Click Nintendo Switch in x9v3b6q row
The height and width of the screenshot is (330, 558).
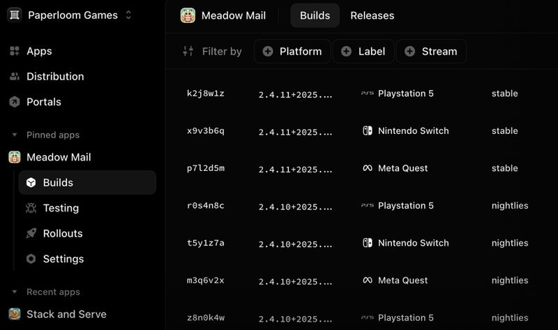click(414, 130)
